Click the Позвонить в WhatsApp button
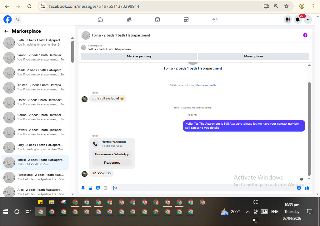The height and width of the screenshot is (226, 320). click(x=112, y=154)
